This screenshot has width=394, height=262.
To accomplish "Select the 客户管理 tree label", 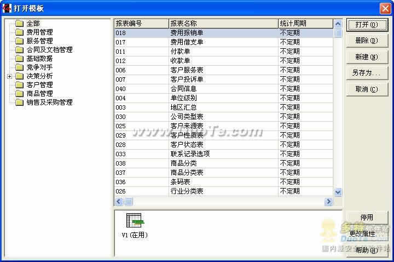I will (x=40, y=85).
